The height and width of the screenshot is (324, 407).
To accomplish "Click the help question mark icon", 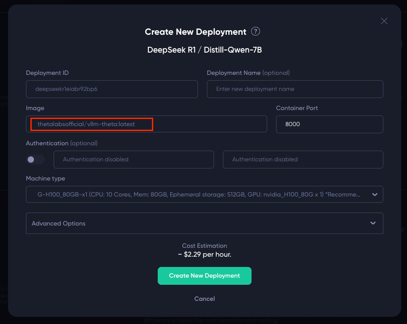I will point(256,32).
